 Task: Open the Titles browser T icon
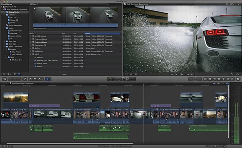point(223,79)
